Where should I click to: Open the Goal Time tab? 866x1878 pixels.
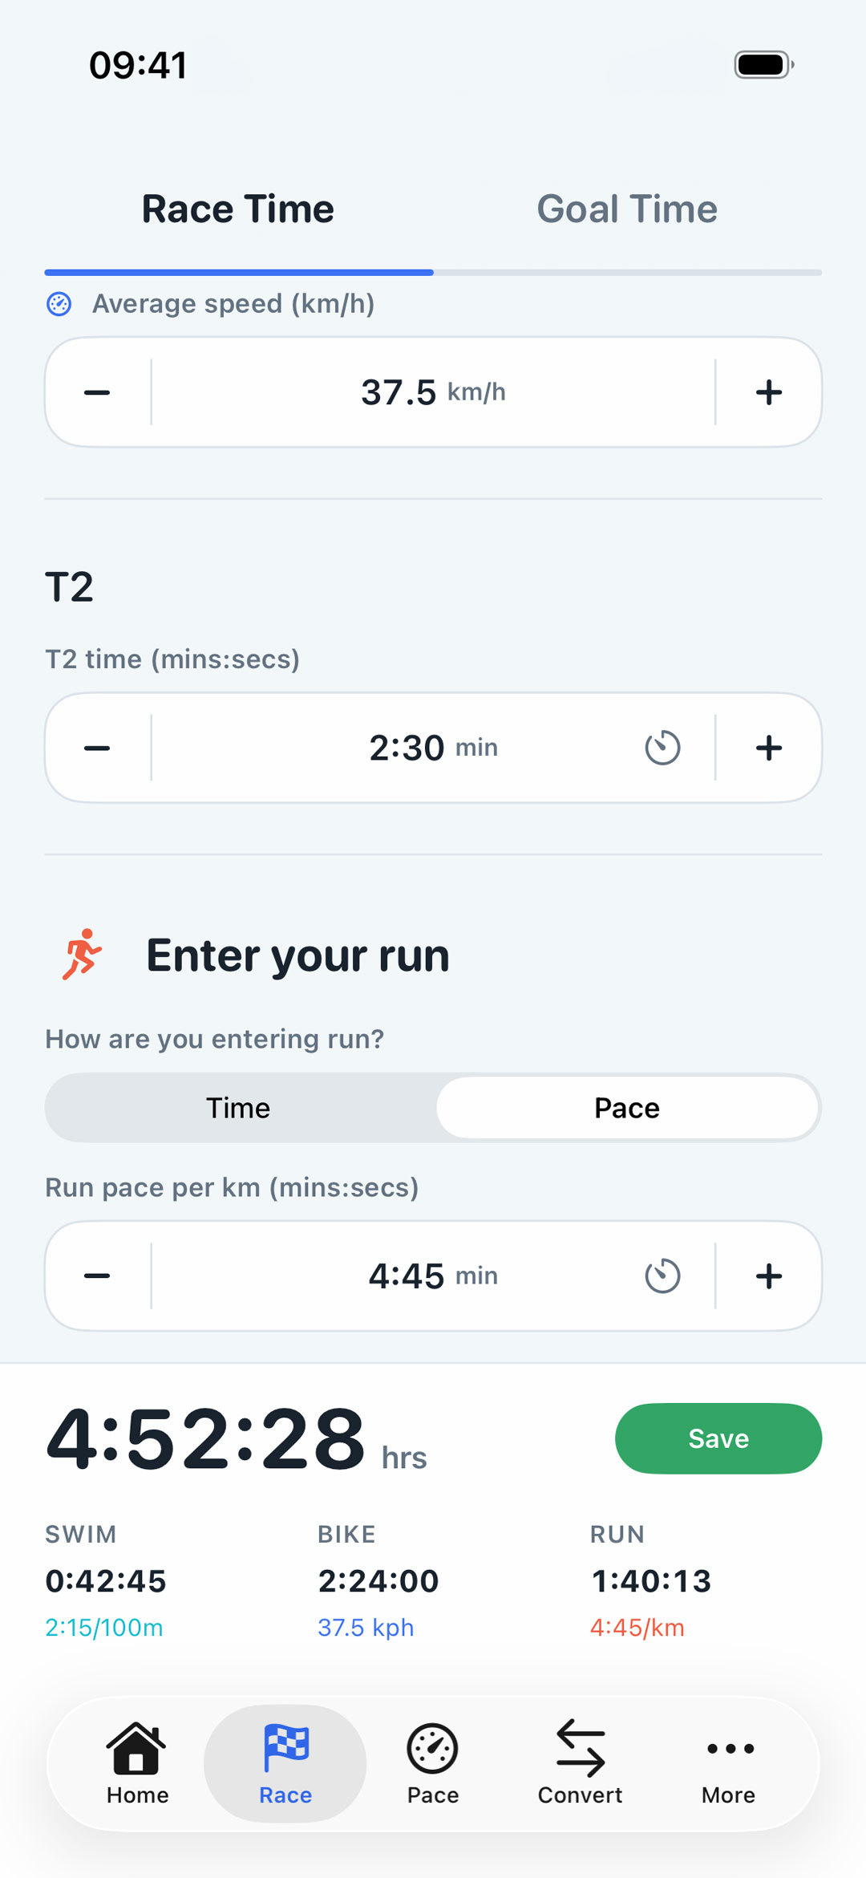click(625, 209)
